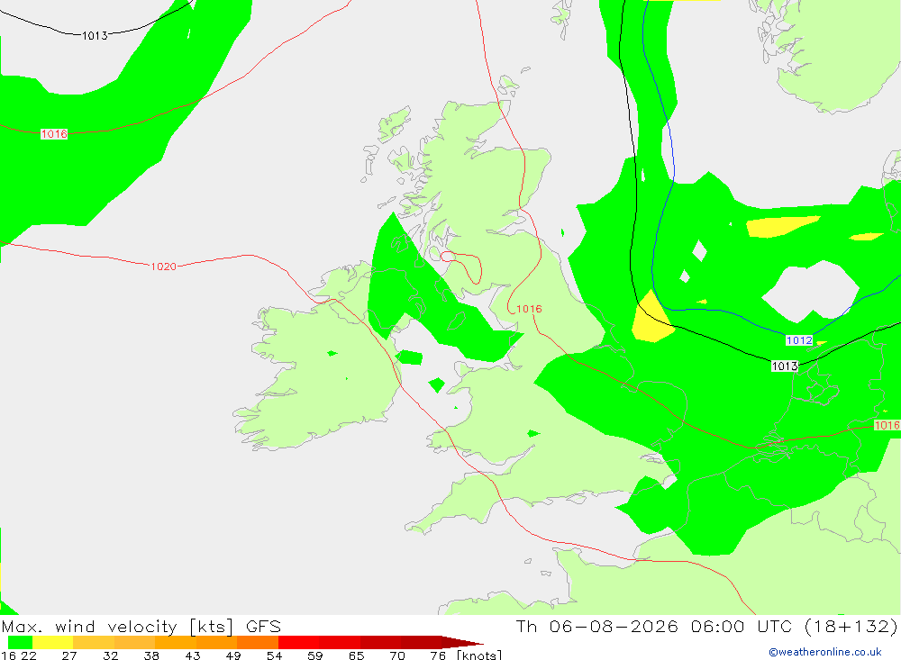Viewport: 901px width, 660px height.
Task: Click the legend value "27"
Action: (69, 655)
